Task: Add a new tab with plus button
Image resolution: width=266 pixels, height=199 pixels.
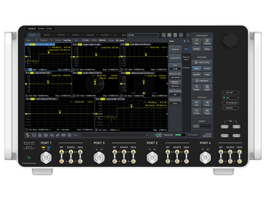Action: (x=115, y=35)
